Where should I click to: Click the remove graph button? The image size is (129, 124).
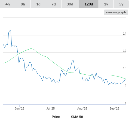tap(116, 12)
